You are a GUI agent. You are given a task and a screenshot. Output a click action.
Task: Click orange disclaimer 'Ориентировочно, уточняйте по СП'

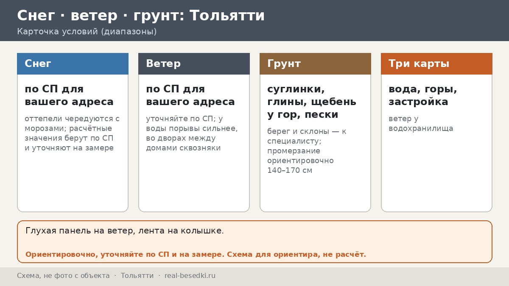[x=124, y=255]
